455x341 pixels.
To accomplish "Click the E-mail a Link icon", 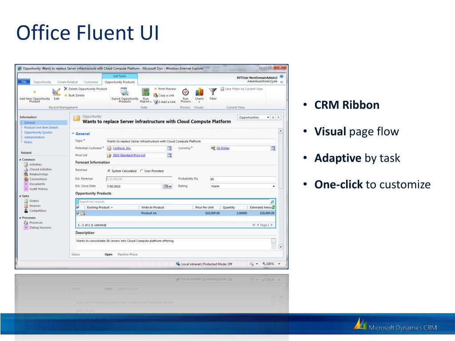I will pyautogui.click(x=155, y=102).
